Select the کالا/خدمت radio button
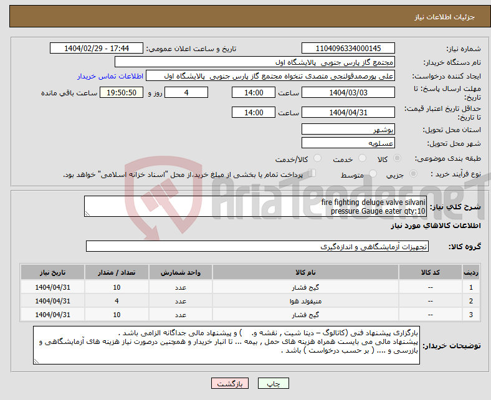Viewport: 491px width, 400px height. (318, 158)
